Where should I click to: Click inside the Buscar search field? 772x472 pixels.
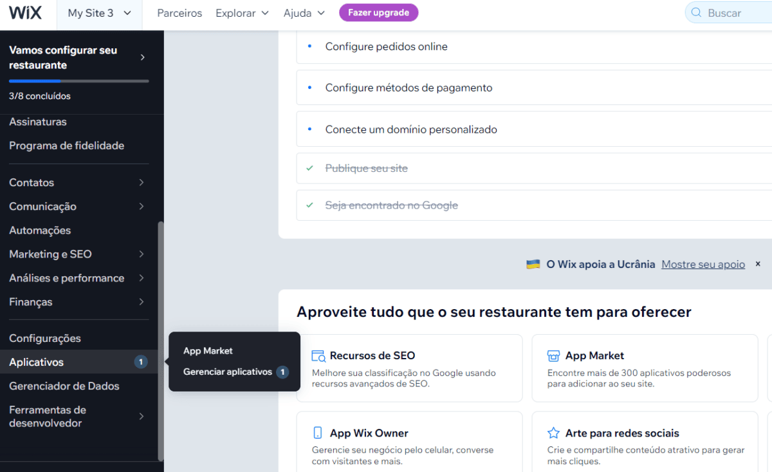pos(727,12)
